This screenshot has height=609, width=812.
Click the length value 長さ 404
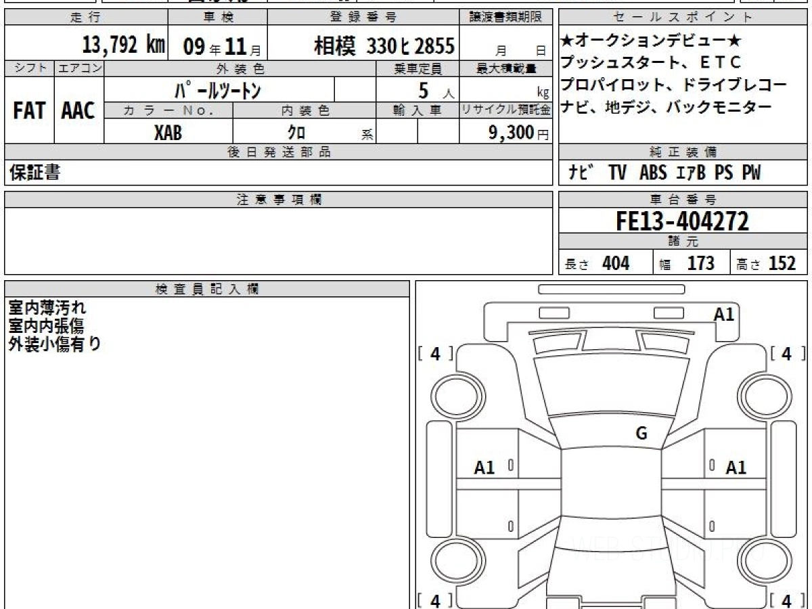597,263
